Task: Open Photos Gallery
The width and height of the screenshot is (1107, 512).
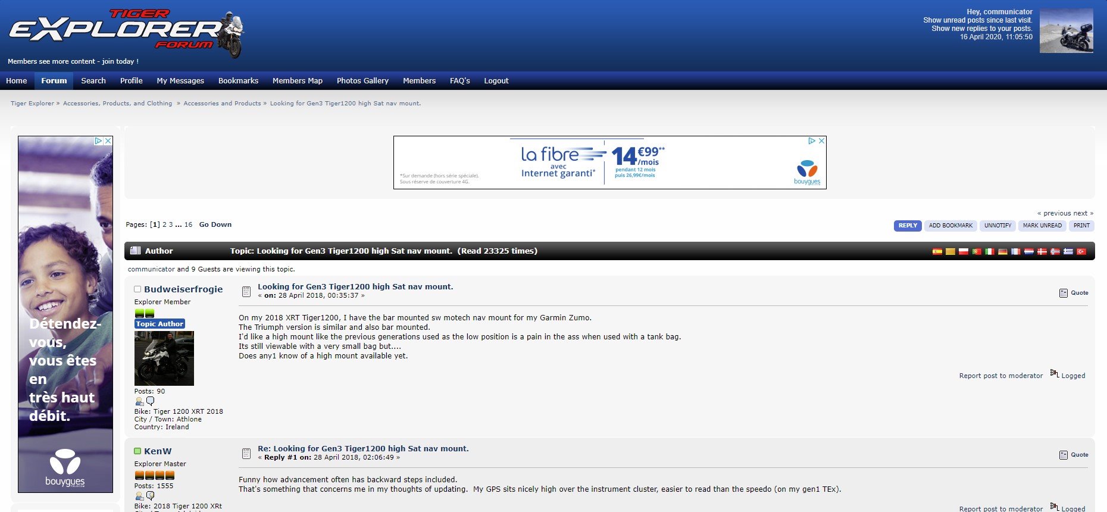Action: coord(362,81)
